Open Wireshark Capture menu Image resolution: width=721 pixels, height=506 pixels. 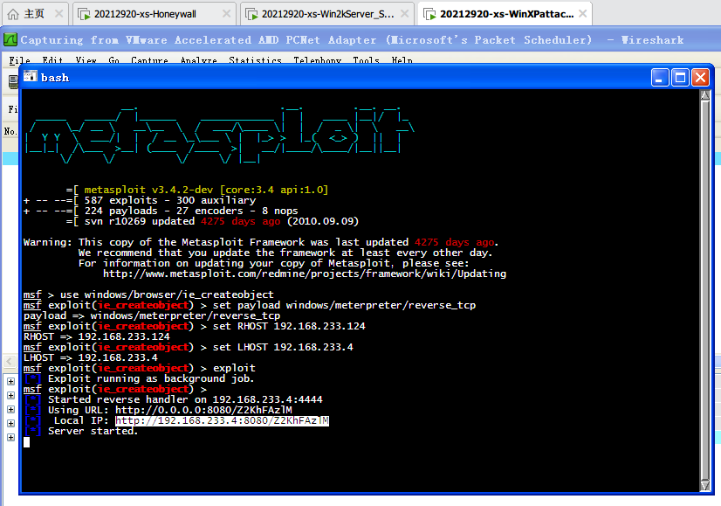[x=149, y=60]
